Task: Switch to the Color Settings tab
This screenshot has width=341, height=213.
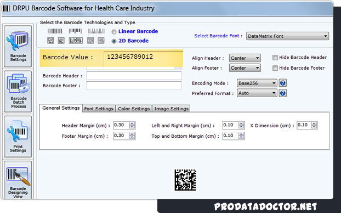Action: (x=134, y=109)
